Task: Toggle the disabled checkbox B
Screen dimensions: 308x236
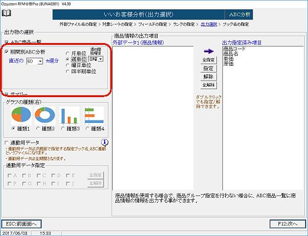Action: pyautogui.click(x=24, y=175)
